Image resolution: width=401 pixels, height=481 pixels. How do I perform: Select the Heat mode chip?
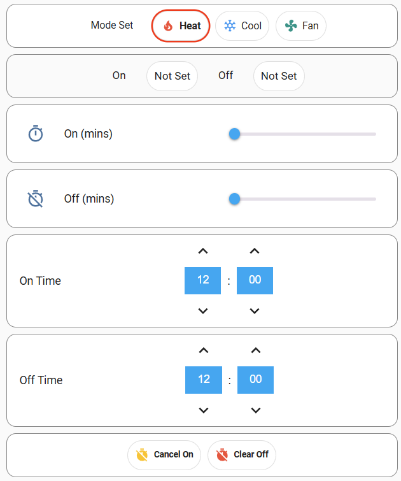pos(181,25)
